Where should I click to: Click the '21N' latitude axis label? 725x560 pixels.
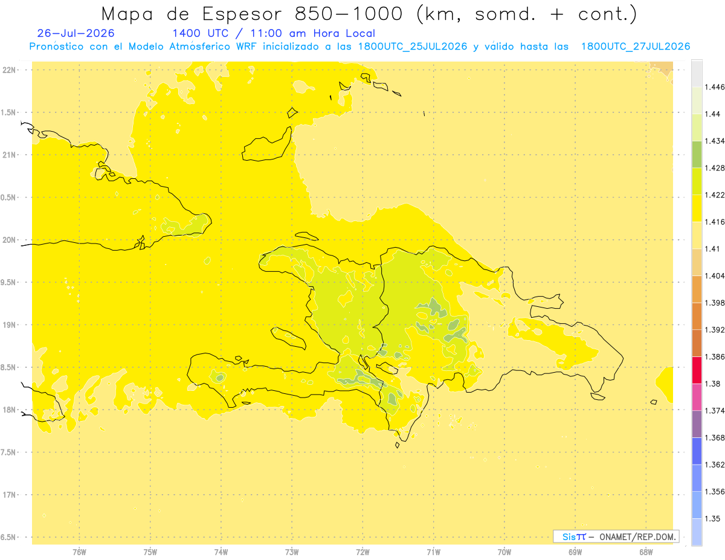tap(9, 155)
